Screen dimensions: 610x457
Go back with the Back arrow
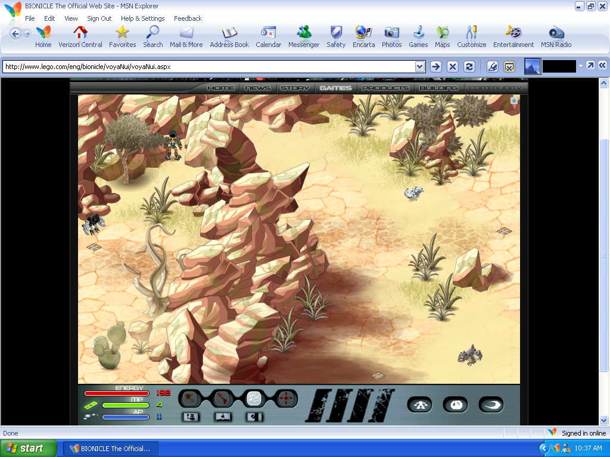15,34
